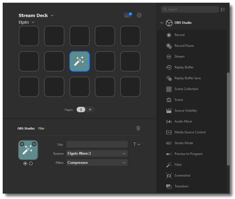Click the Preview to Program icon

pyautogui.click(x=169, y=154)
